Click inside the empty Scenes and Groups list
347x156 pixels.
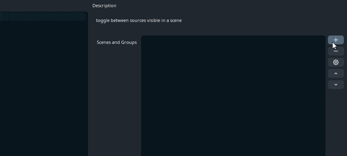(233, 96)
